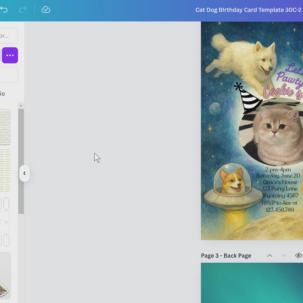Open the purple three-dots more button
The image size is (303, 303).
click(x=10, y=55)
